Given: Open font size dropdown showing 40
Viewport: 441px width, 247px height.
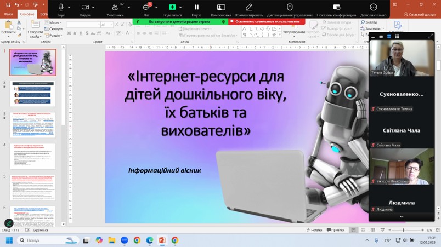Looking at the screenshot, I should [111, 25].
